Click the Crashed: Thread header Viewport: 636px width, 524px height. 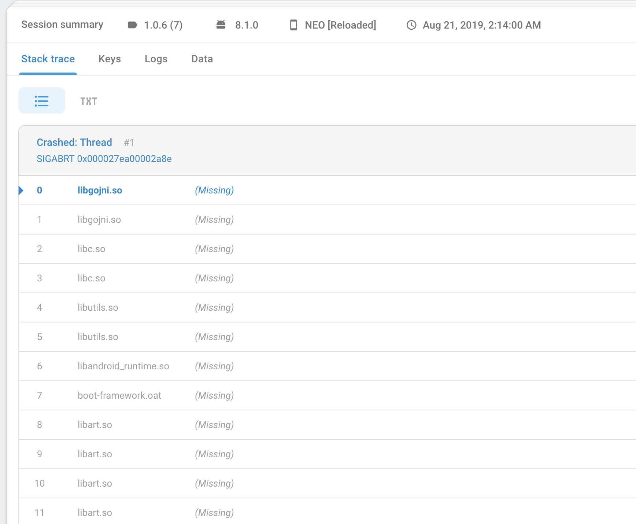[x=74, y=142]
